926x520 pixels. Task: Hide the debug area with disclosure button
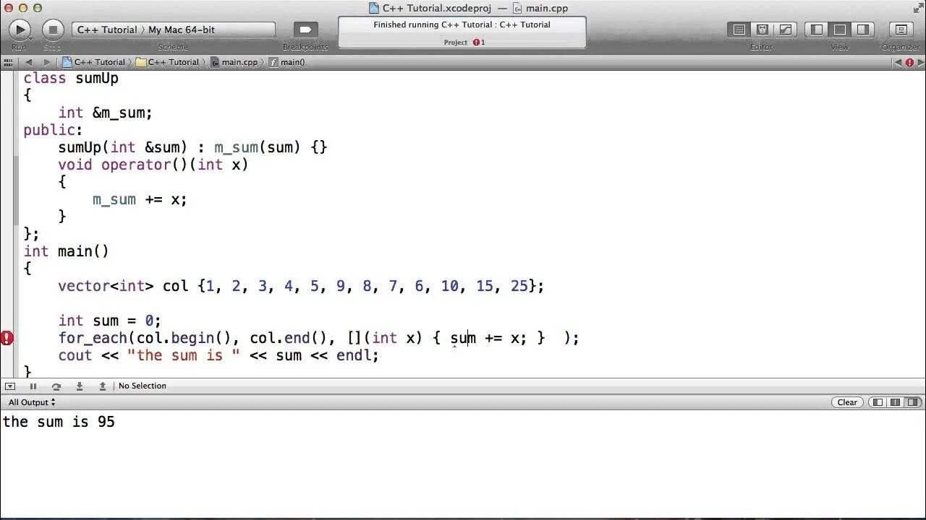coord(9,386)
